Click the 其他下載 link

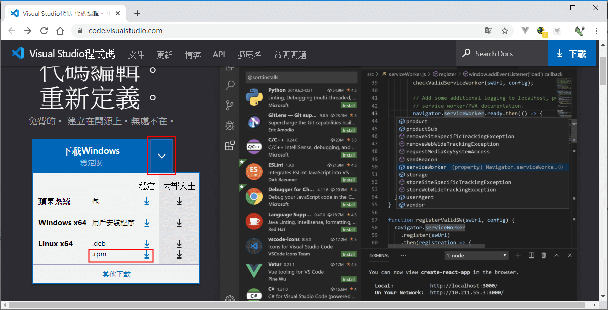pyautogui.click(x=116, y=273)
